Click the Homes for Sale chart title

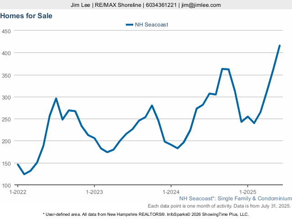[x=26, y=16]
